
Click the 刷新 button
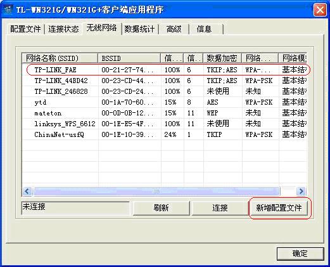(162, 208)
